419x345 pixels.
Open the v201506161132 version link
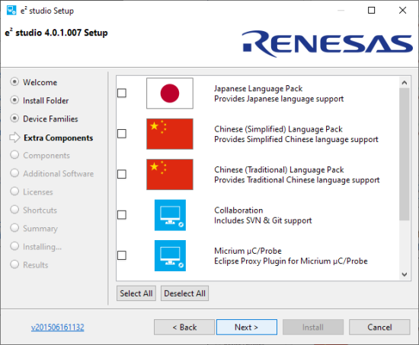coord(57,327)
